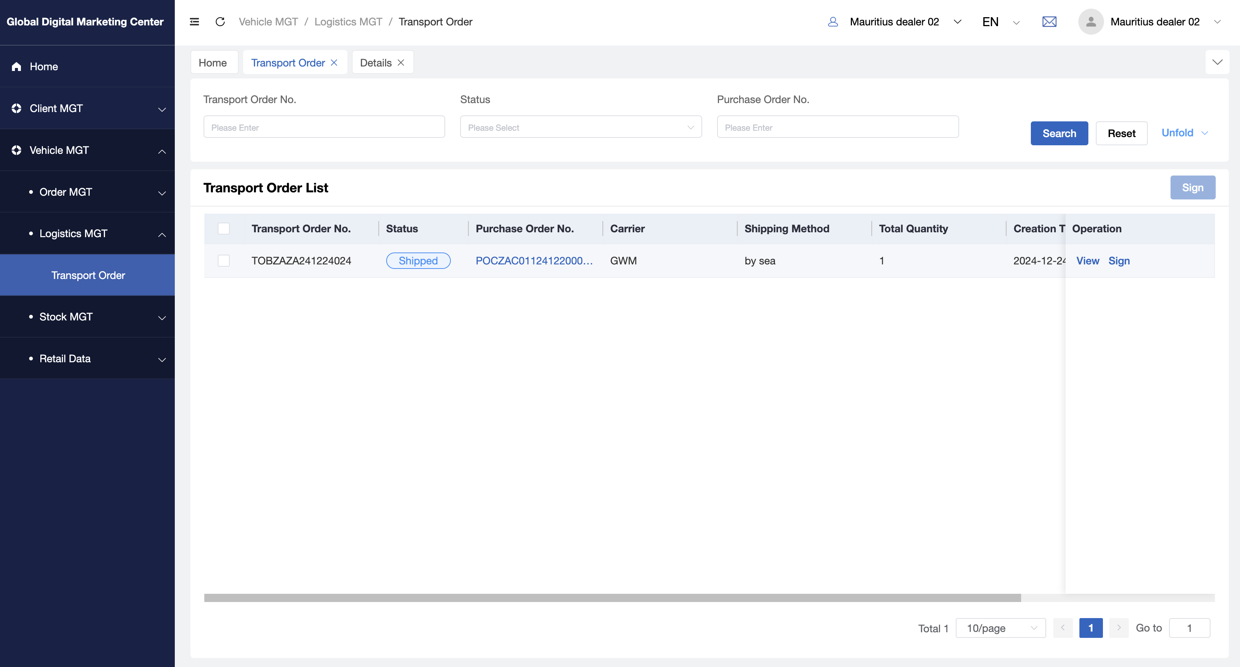
Task: Select all rows with header checkbox
Action: pyautogui.click(x=223, y=229)
